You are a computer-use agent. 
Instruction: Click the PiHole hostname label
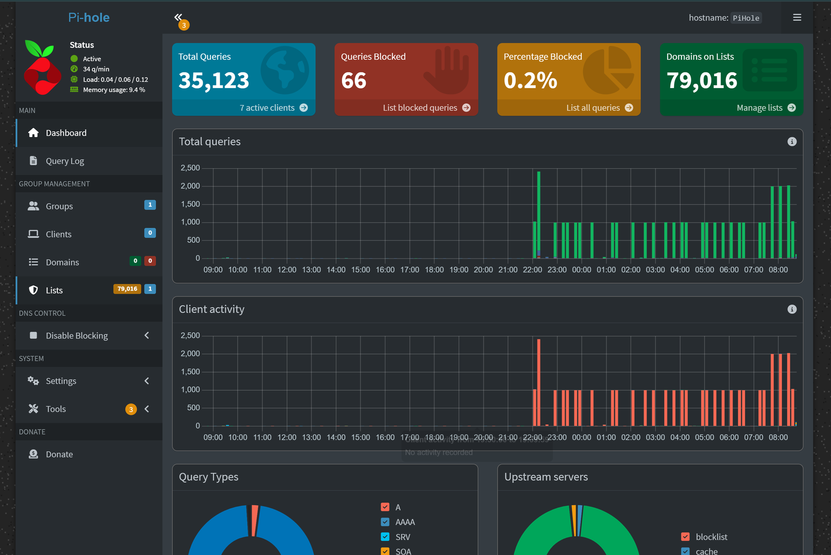746,18
